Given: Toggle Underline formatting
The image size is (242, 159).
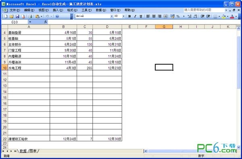Looking at the screenshot, I should pos(141,16).
